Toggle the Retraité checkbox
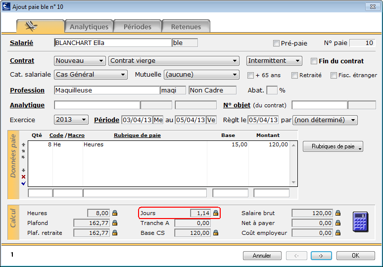This screenshot has width=383, height=267. [x=294, y=76]
